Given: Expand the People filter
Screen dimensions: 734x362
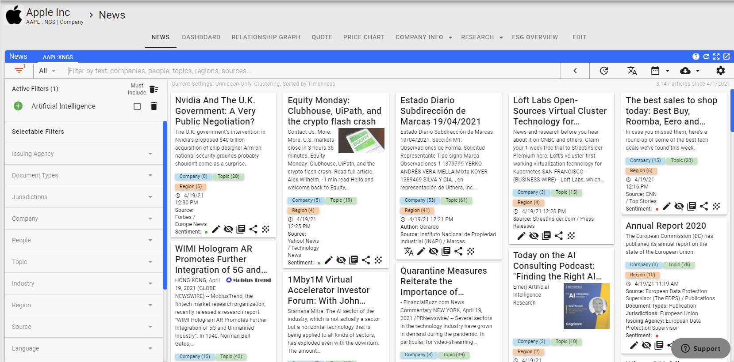Looking at the screenshot, I should click(84, 240).
